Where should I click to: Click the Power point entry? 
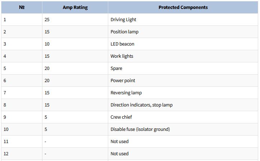tap(123, 81)
